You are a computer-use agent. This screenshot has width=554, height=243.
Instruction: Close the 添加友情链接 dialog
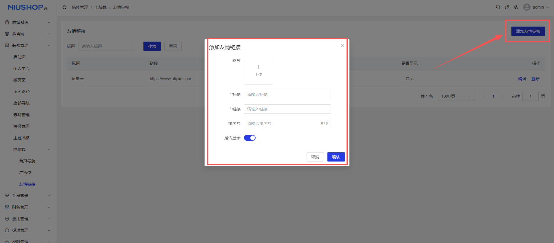pos(342,45)
